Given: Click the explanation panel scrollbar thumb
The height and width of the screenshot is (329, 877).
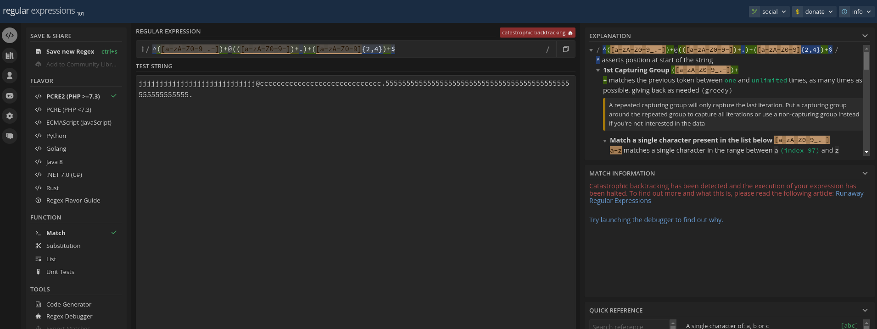Looking at the screenshot, I should [866, 60].
